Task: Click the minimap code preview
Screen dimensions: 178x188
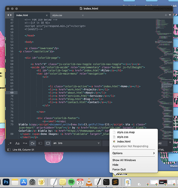Action: pyautogui.click(x=164, y=79)
